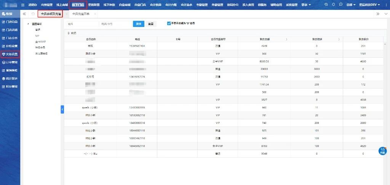Image resolution: width=390 pixels, height=185 pixels.
Task: Expand the 更多 dropdown in top navigation
Action: click(306, 5)
